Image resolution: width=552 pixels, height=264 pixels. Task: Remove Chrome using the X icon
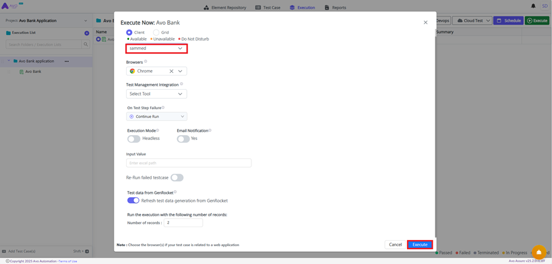pos(172,71)
